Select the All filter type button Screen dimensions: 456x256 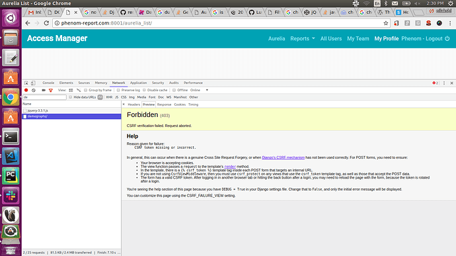[x=100, y=97]
